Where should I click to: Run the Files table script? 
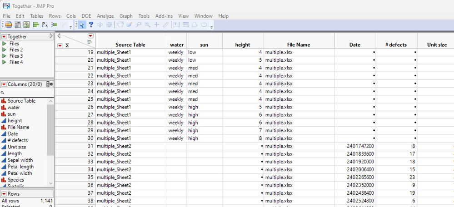pos(4,44)
